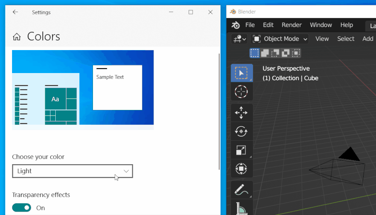Activate the Move tool
376x215 pixels.
[x=242, y=113]
